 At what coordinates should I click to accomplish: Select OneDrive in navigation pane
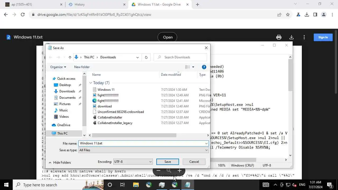(x=64, y=125)
